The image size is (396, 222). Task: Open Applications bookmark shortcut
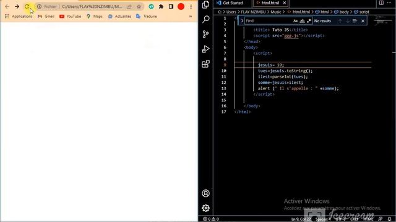tap(19, 17)
